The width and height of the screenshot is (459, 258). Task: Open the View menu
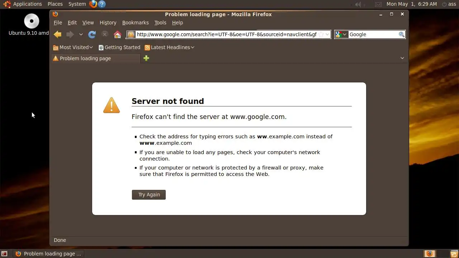[88, 23]
